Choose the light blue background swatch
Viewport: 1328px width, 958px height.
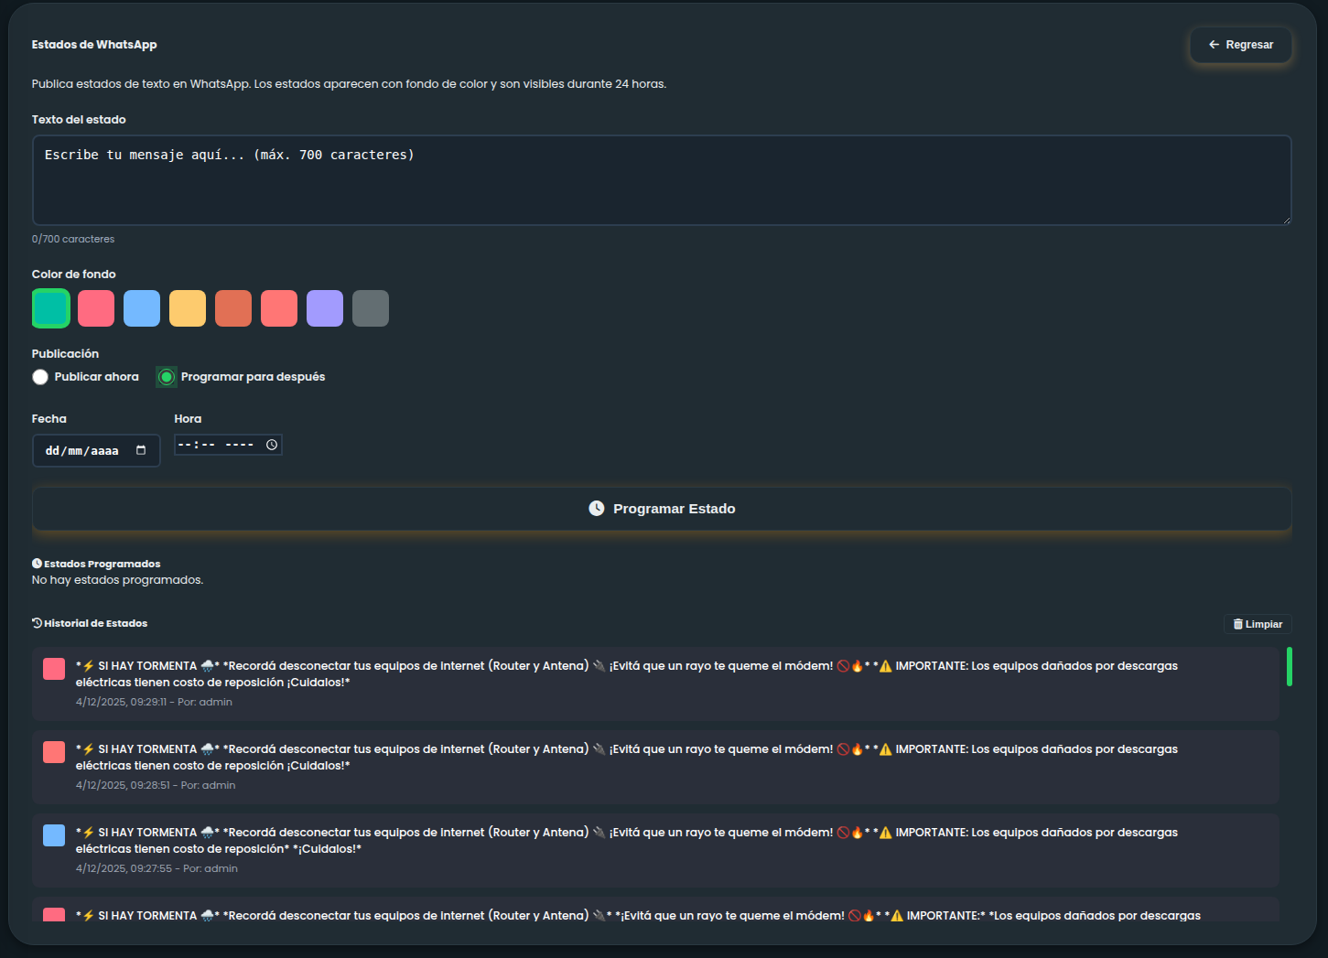tap(142, 308)
